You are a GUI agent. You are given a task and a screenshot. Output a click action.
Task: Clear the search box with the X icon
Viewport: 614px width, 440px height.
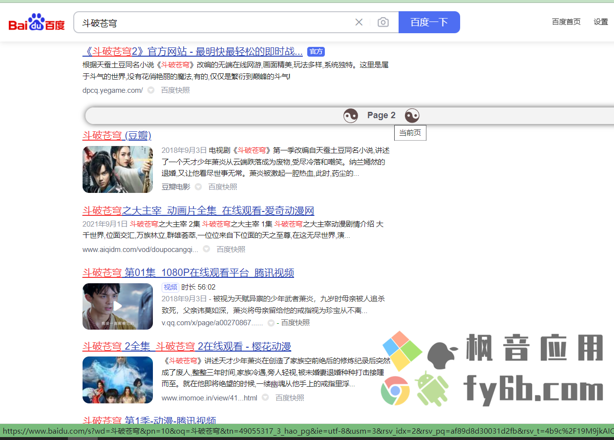click(359, 22)
